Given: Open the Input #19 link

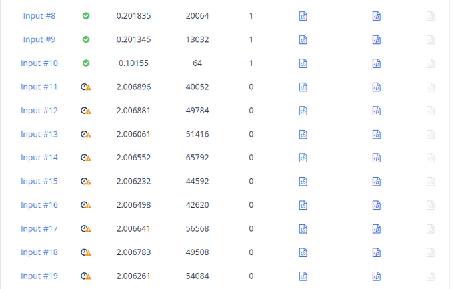Looking at the screenshot, I should (39, 276).
